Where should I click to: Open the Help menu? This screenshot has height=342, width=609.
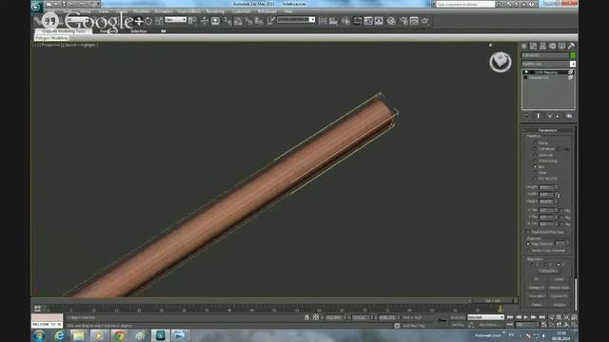point(288,11)
